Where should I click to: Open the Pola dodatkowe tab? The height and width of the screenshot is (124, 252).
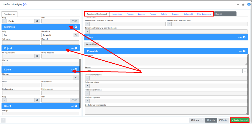point(204,14)
